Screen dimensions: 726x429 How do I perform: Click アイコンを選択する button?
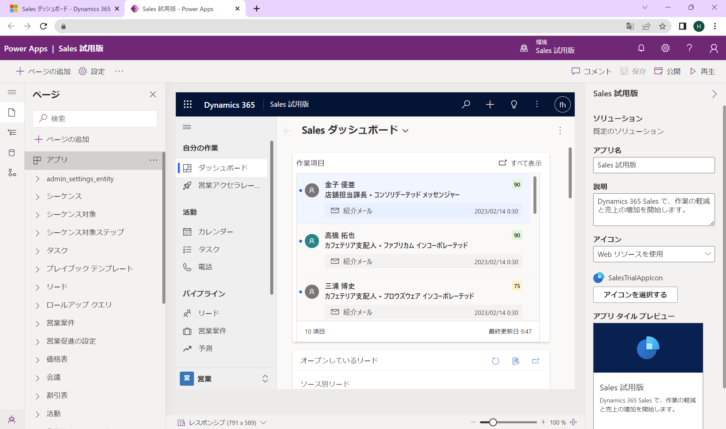click(635, 295)
